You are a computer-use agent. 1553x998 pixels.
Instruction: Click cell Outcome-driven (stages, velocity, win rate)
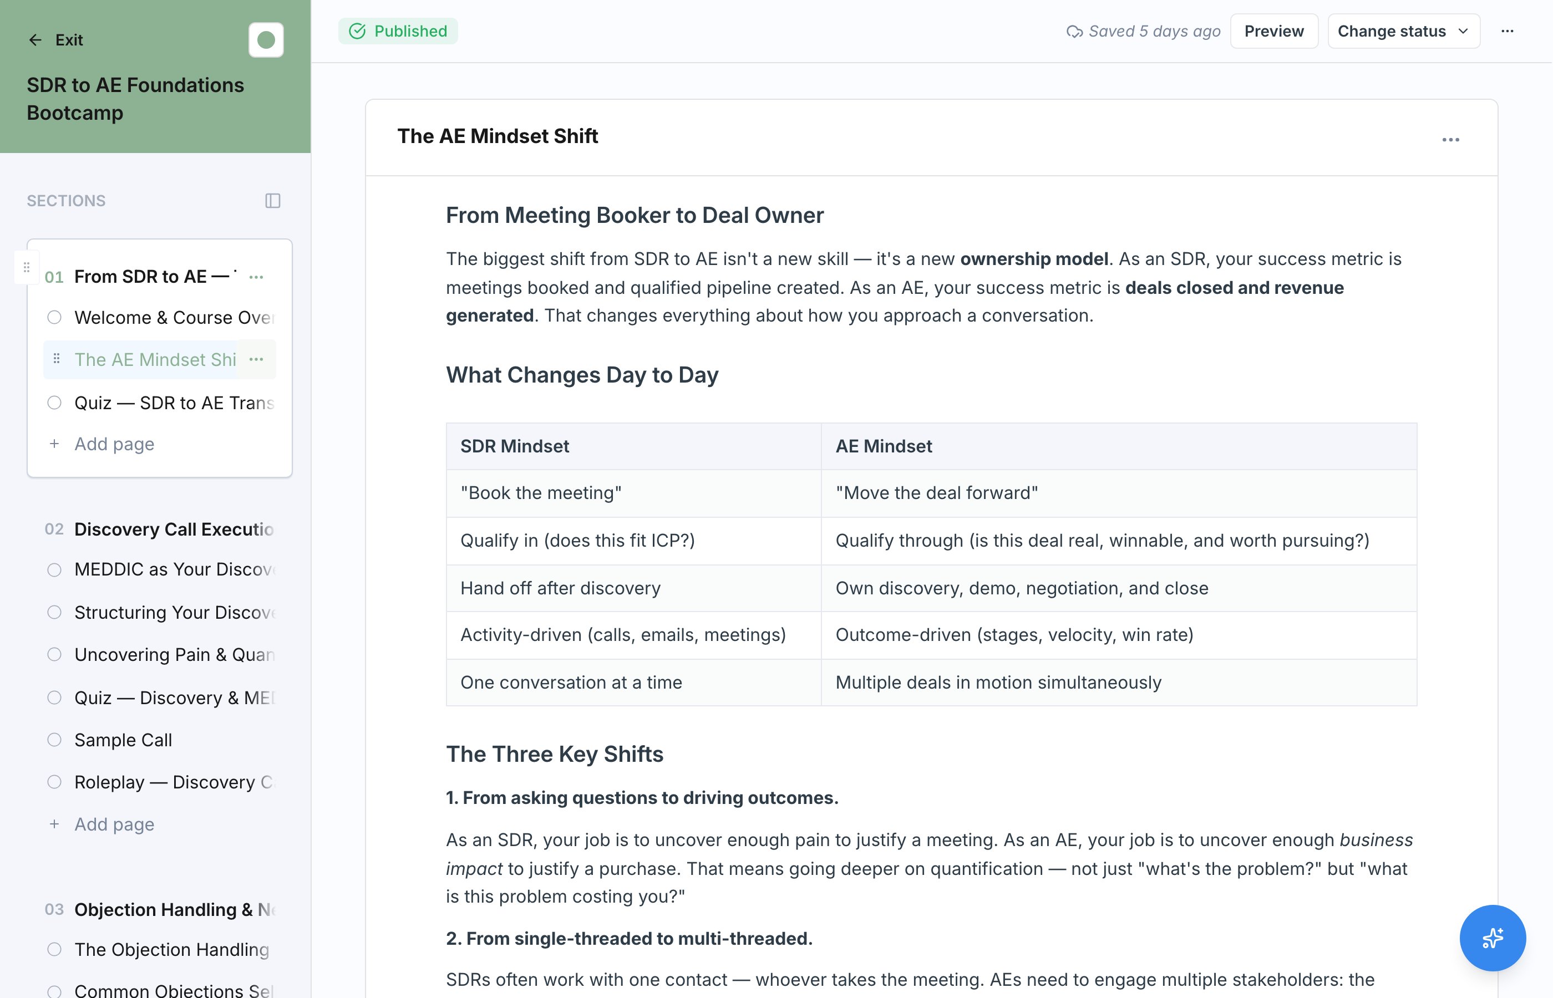pos(1119,635)
